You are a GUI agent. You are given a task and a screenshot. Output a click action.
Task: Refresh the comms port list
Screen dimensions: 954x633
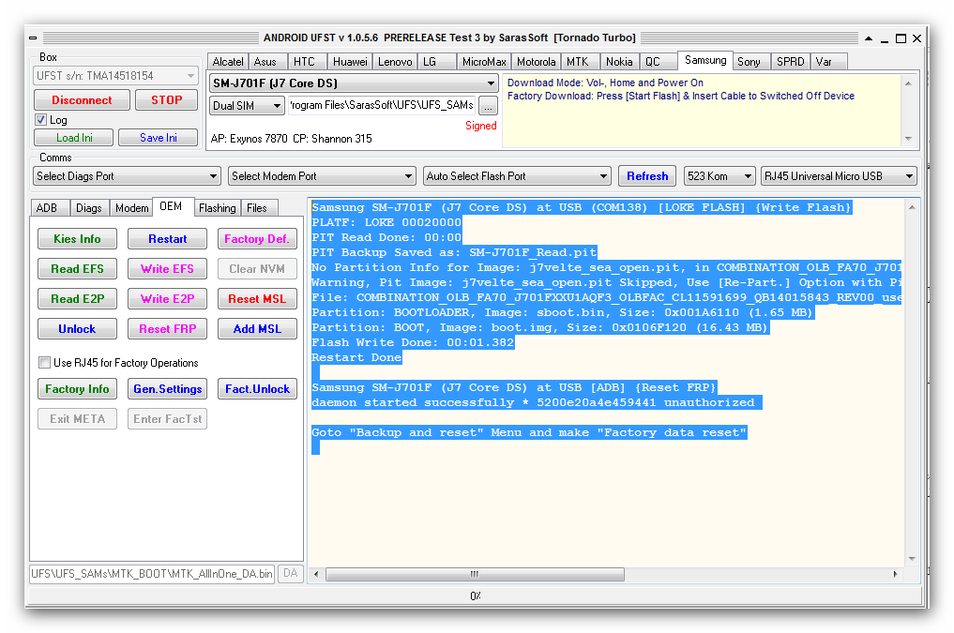[647, 175]
